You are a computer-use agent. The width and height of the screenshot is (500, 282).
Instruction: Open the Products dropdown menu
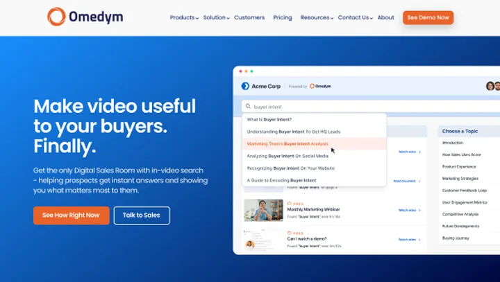184,17
